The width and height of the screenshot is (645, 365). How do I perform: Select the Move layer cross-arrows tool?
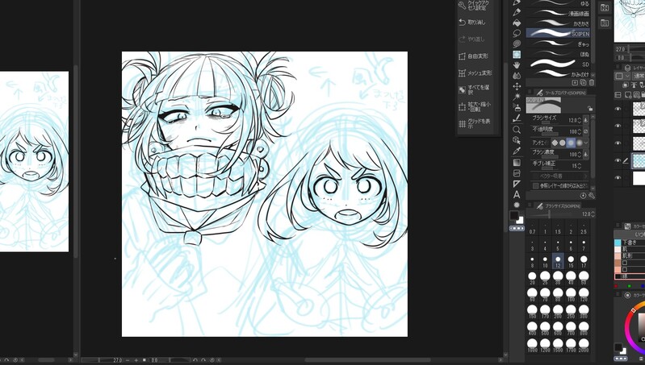[517, 87]
